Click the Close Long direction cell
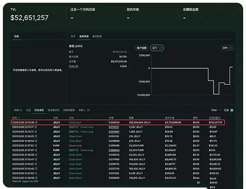This screenshot has height=189, width=246. pyautogui.click(x=75, y=146)
